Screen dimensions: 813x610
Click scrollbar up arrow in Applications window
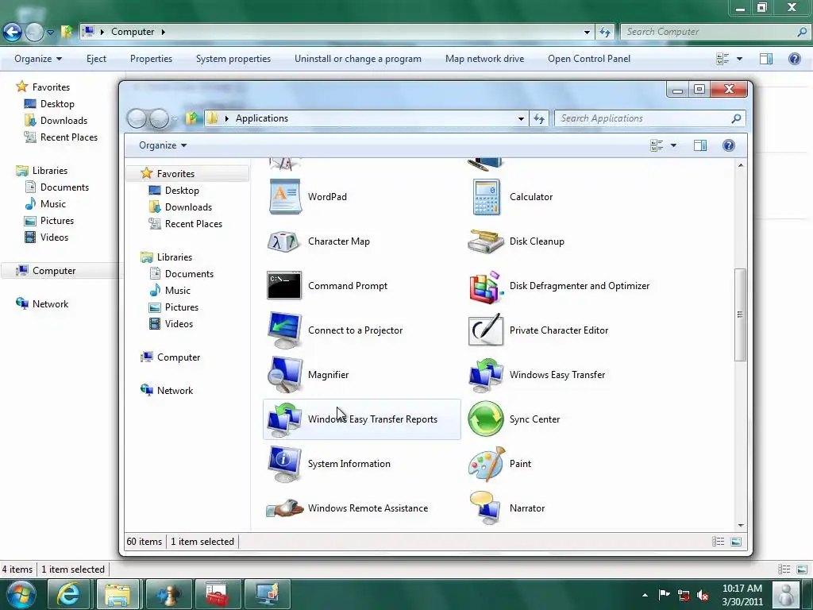click(741, 165)
